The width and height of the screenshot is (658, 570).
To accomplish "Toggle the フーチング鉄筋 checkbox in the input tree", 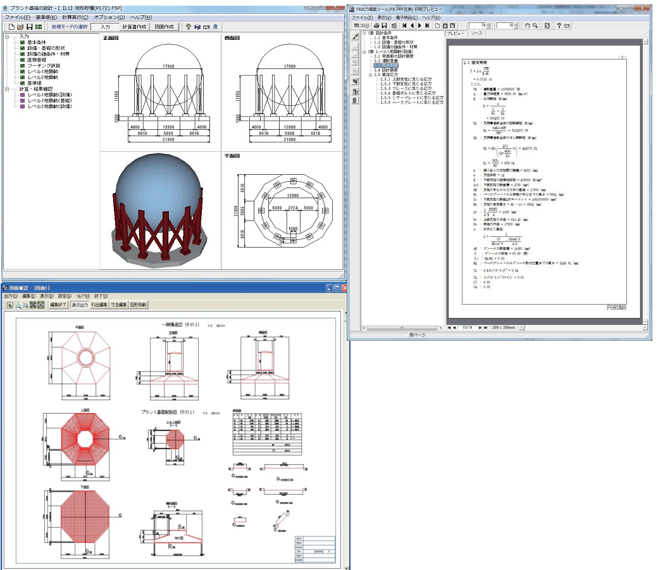I will (x=23, y=66).
